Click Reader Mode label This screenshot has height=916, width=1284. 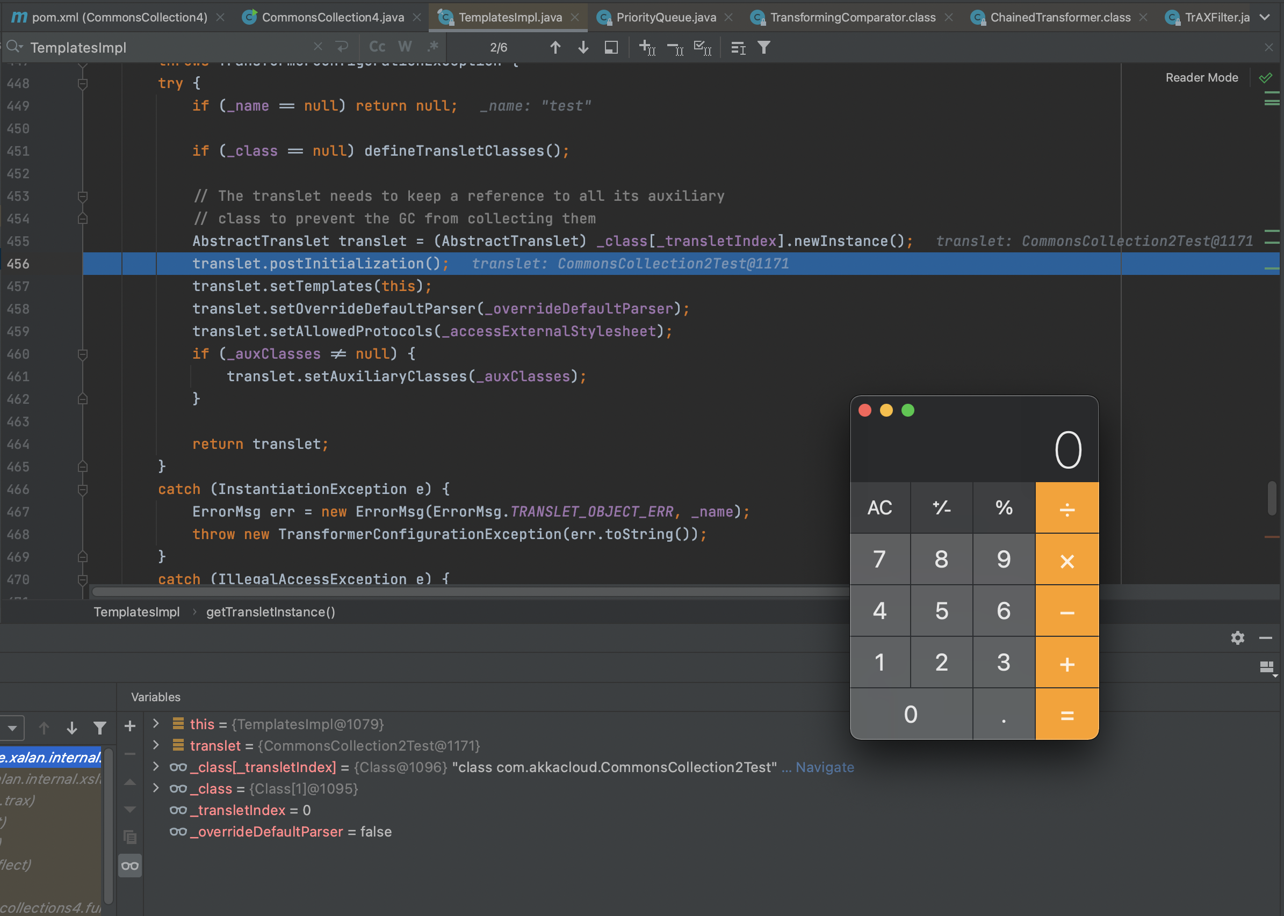point(1202,78)
